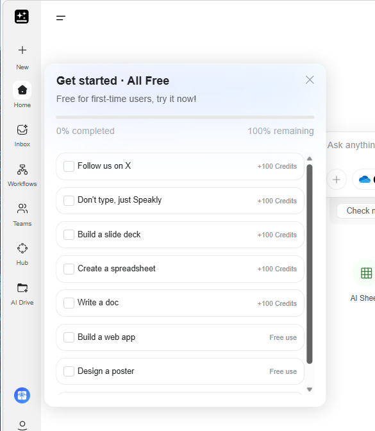The width and height of the screenshot is (375, 431).
Task: Open the AI Sheets grid icon
Action: [x=366, y=273]
